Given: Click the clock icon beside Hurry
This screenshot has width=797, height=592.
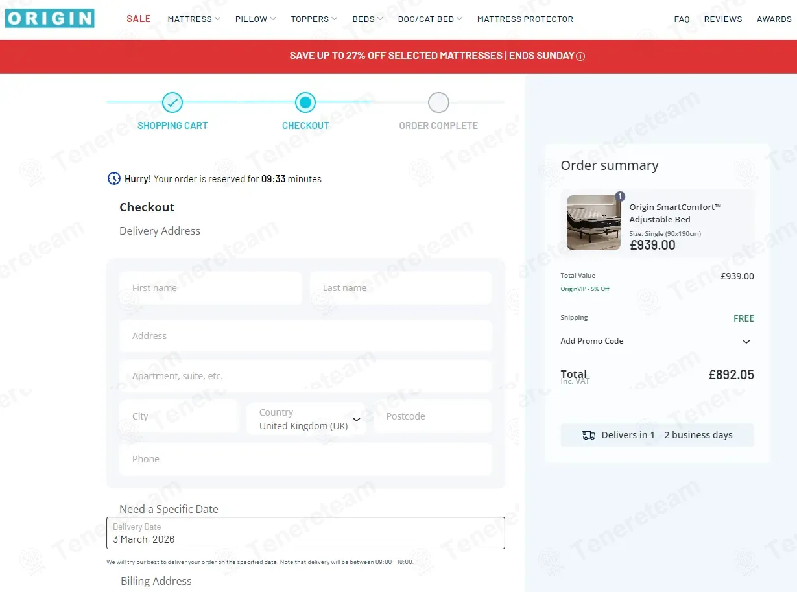Looking at the screenshot, I should 114,178.
